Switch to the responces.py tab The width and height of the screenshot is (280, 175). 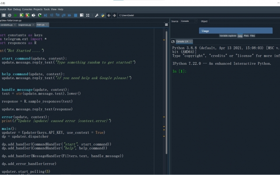24,25
